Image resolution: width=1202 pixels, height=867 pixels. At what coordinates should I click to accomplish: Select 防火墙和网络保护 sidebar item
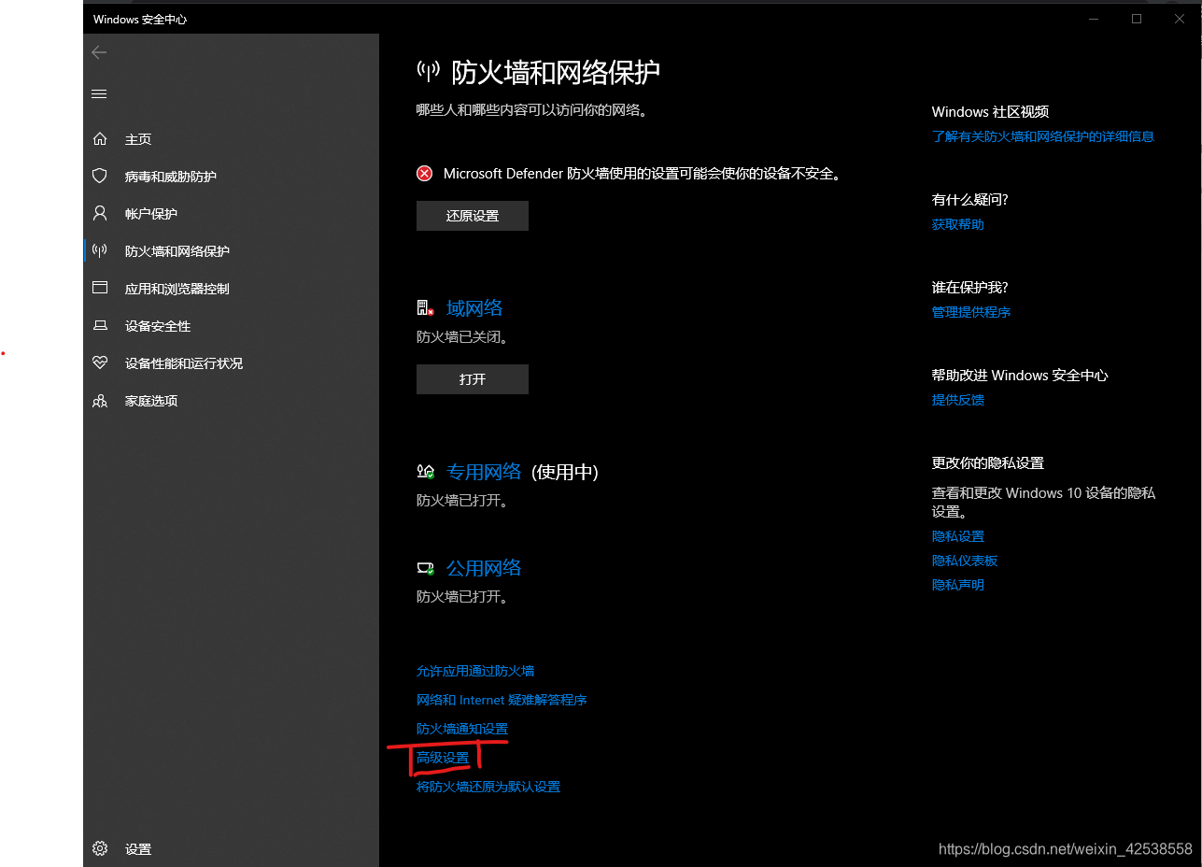pos(177,251)
